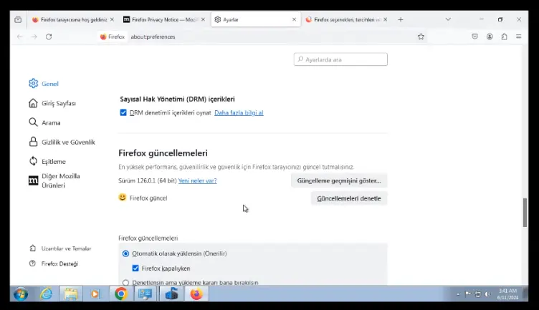Image resolution: width=539 pixels, height=310 pixels.
Task: Click Güncellemeleri denetle button
Action: (x=349, y=198)
